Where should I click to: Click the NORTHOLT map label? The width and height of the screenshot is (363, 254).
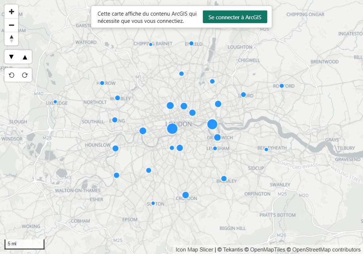click(x=95, y=102)
